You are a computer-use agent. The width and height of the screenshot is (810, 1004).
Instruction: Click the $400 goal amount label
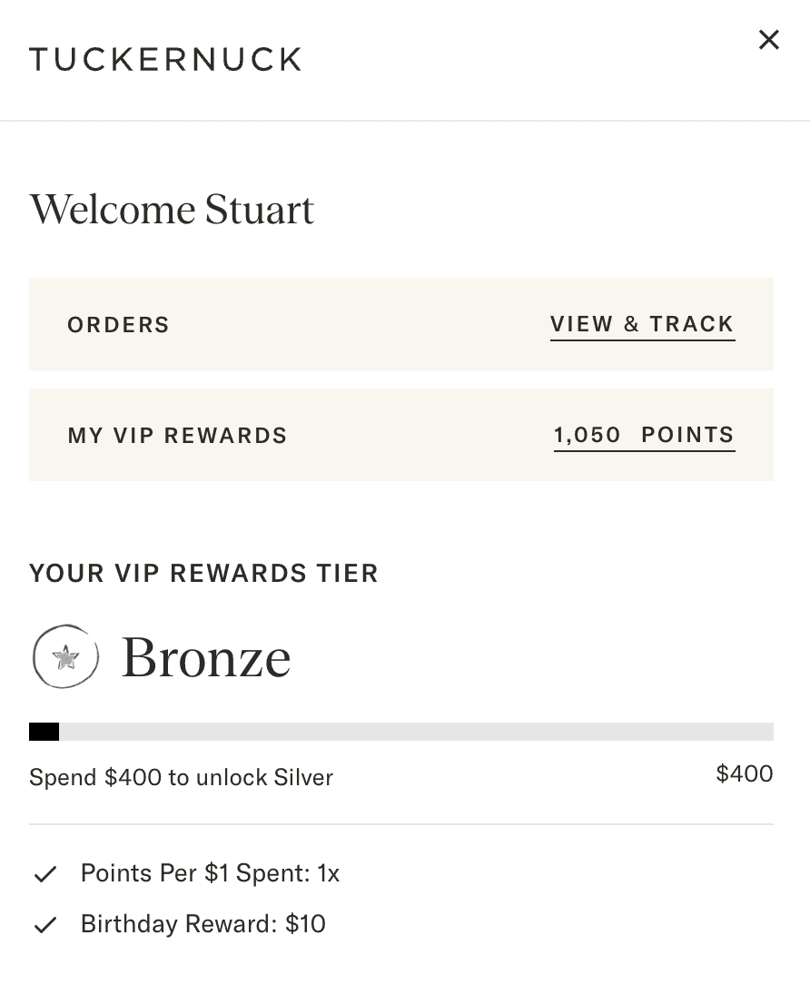[744, 773]
